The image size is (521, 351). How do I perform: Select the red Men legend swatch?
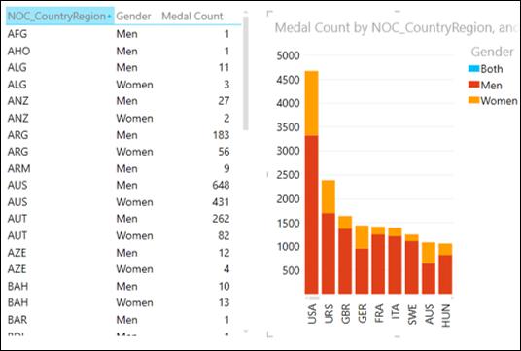point(473,85)
